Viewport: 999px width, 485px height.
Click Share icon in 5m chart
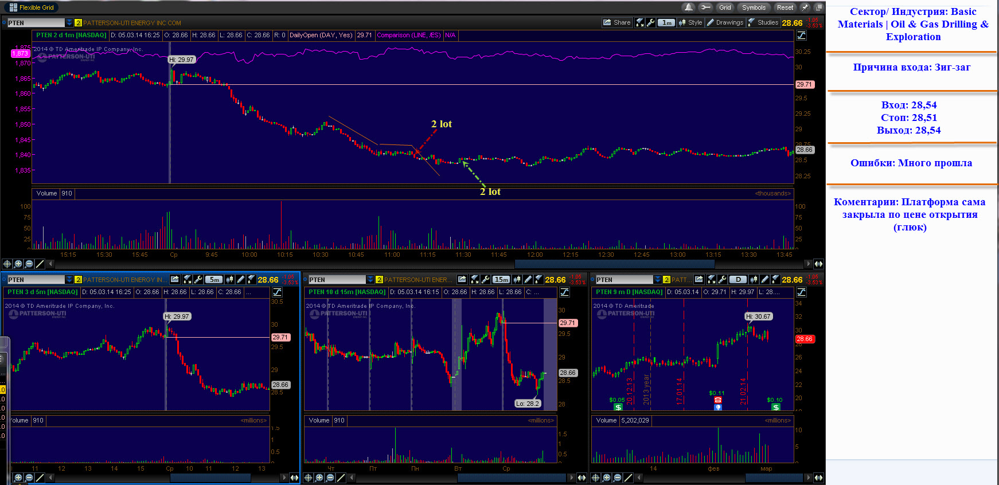tap(175, 279)
